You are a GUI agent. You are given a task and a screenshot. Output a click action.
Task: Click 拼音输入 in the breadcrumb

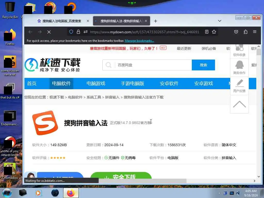pos(112,97)
